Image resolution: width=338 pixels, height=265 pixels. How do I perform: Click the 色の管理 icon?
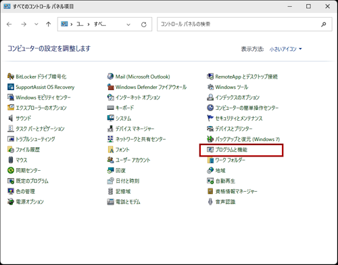tap(11, 191)
